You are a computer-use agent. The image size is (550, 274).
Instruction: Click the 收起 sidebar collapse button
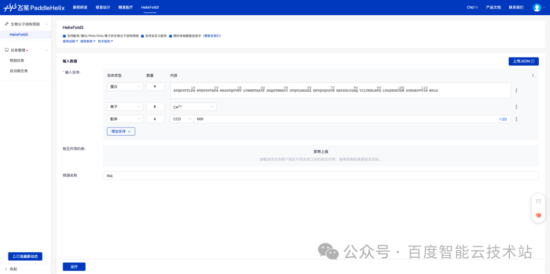[11, 269]
